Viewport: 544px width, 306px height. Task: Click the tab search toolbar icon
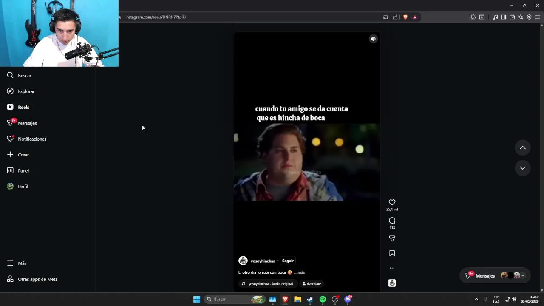point(482,17)
